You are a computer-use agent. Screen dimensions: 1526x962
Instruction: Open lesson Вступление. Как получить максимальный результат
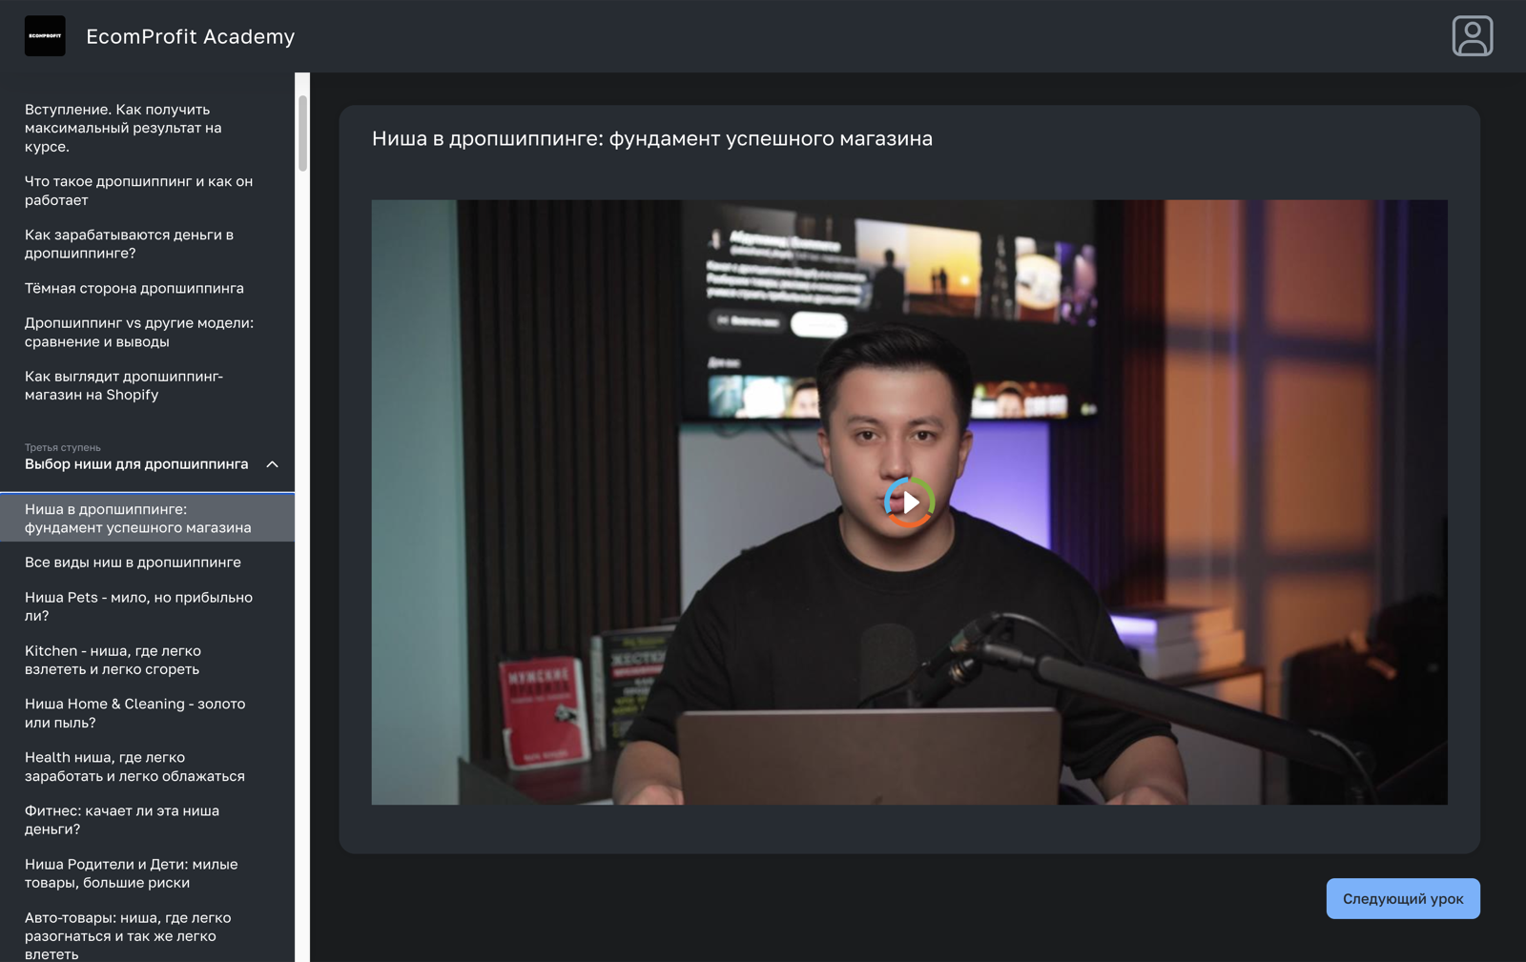tap(147, 128)
